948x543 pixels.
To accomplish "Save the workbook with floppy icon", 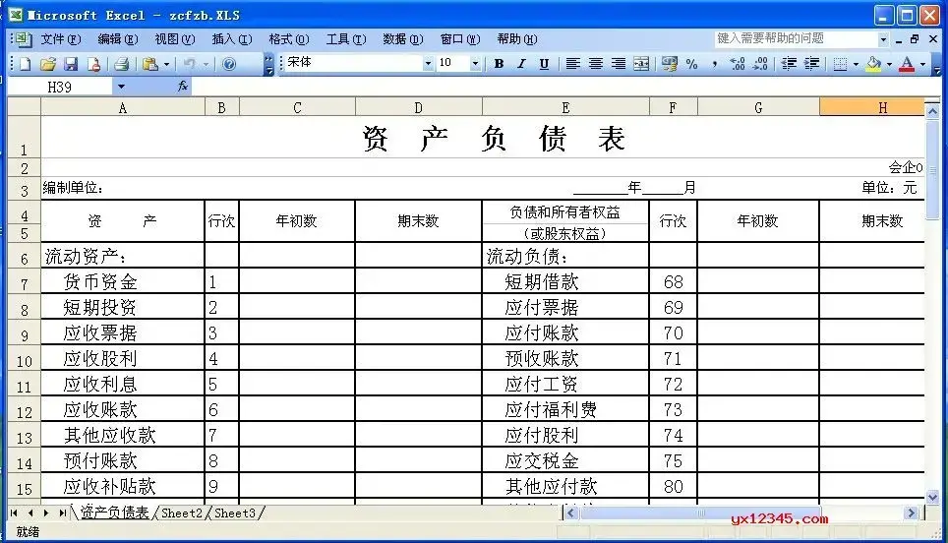I will [71, 64].
